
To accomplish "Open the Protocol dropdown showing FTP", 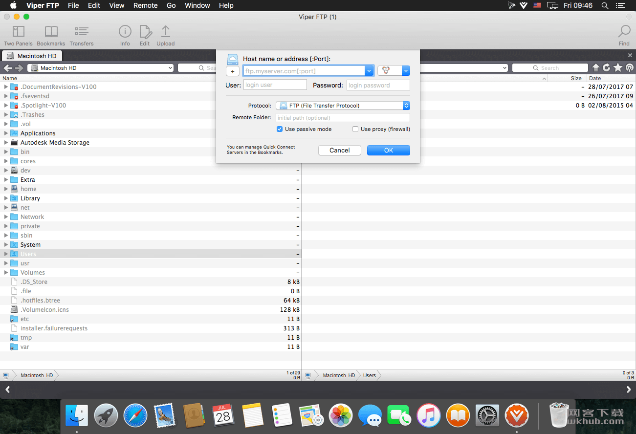I will (x=343, y=106).
